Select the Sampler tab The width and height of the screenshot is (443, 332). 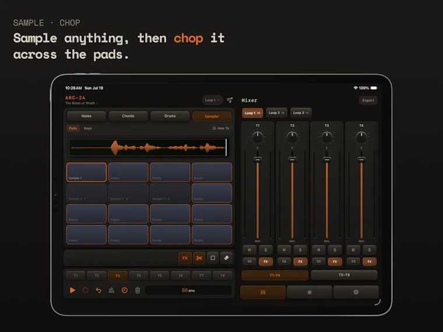click(x=212, y=116)
